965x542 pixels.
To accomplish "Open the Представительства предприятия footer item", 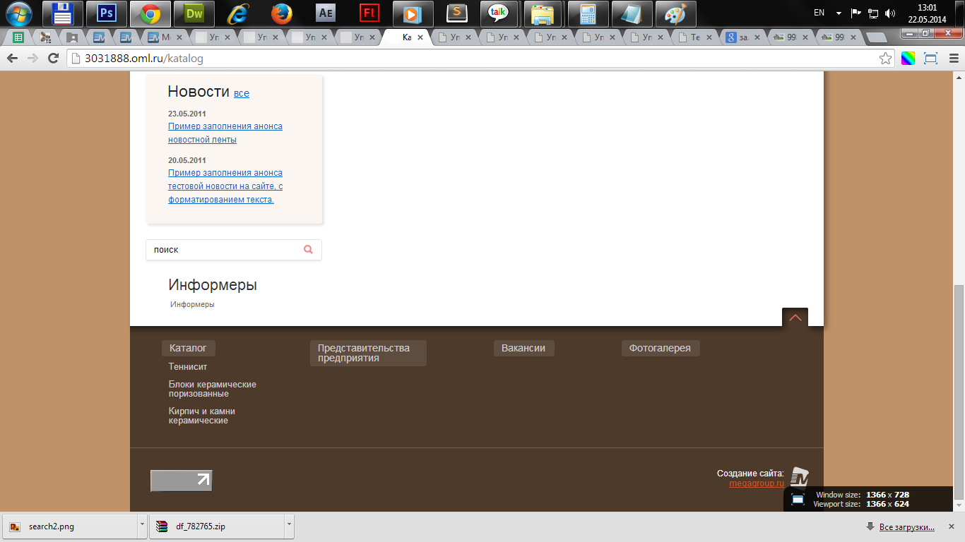I will tap(368, 353).
